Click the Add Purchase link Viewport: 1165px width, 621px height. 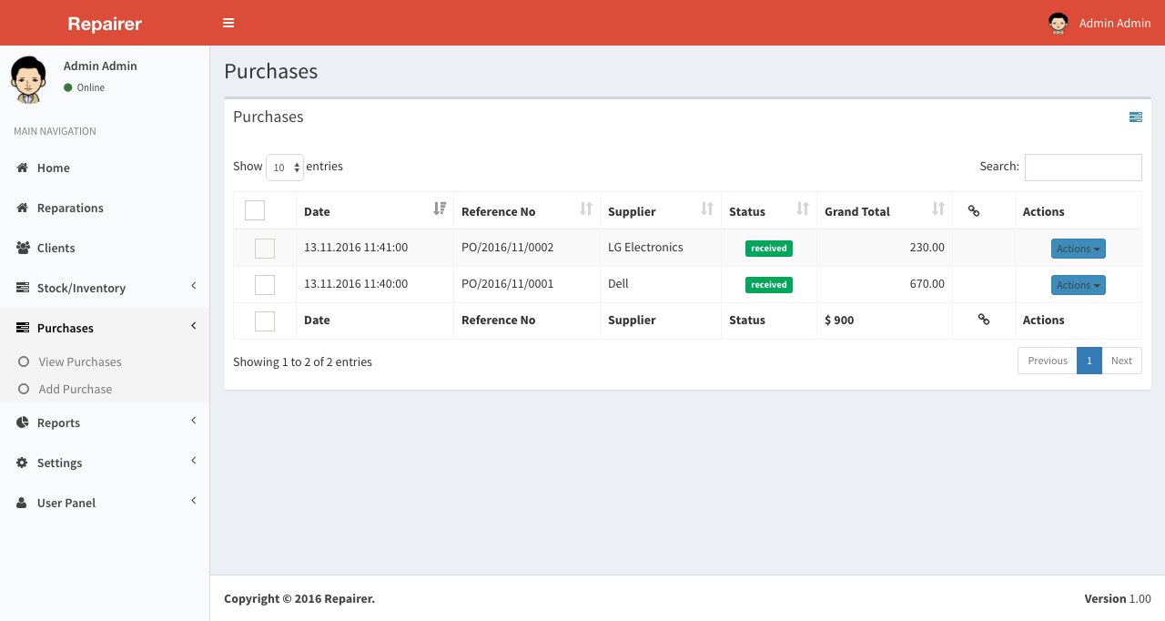point(76,389)
